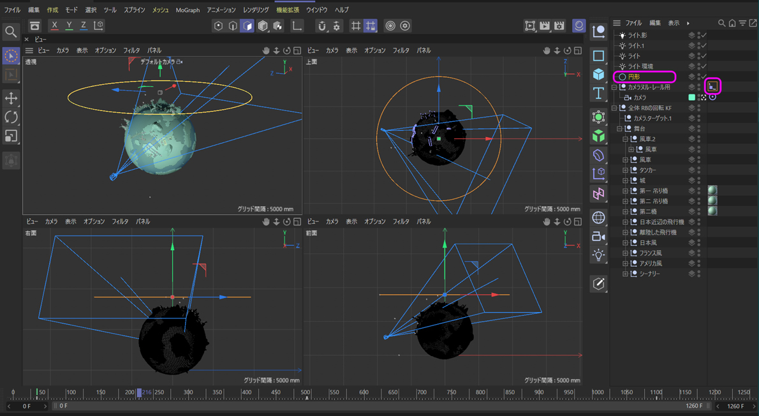This screenshot has height=416, width=759.
Task: Click the light bulb icon in palette
Action: [598, 255]
